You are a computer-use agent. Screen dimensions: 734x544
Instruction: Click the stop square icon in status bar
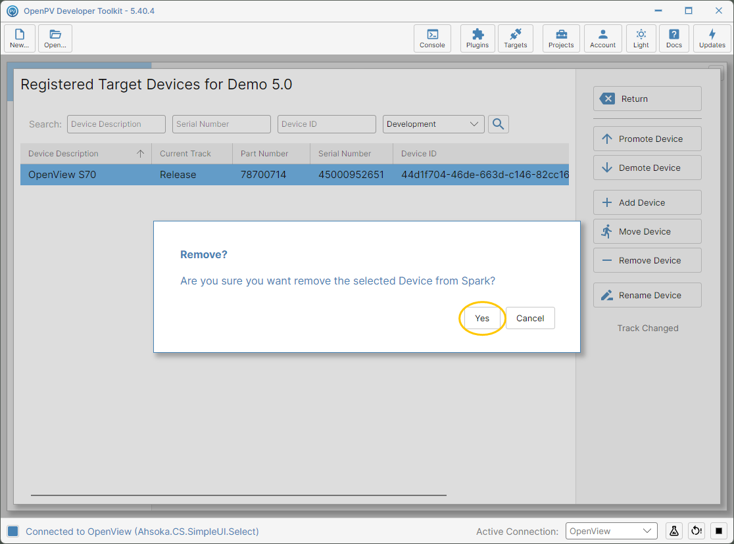(719, 531)
